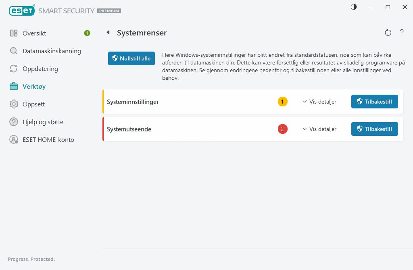Go back using the arrow beside Systemrenser

pos(107,33)
